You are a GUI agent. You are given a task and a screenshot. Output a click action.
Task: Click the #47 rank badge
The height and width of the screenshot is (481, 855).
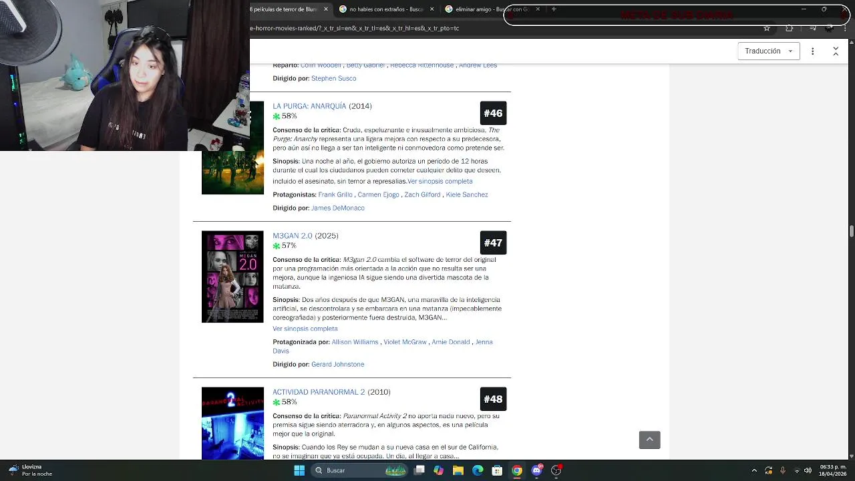(493, 243)
